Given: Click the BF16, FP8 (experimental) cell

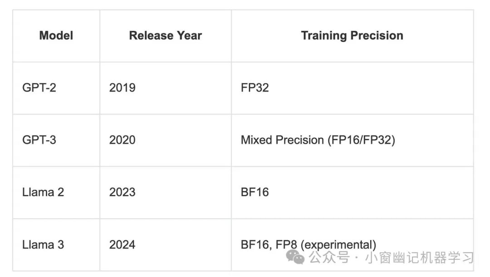Looking at the screenshot, I should point(352,245).
